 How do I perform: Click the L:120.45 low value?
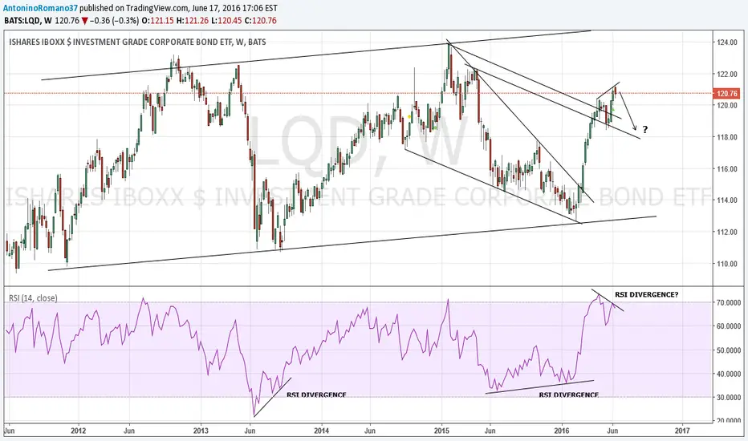coord(227,21)
